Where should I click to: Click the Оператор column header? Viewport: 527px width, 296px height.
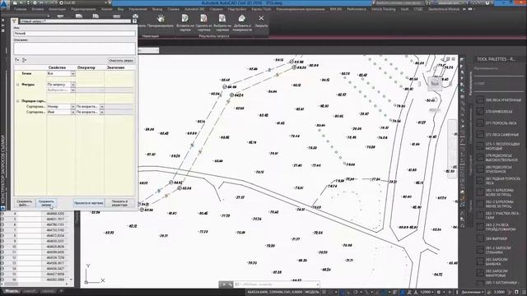tap(86, 67)
